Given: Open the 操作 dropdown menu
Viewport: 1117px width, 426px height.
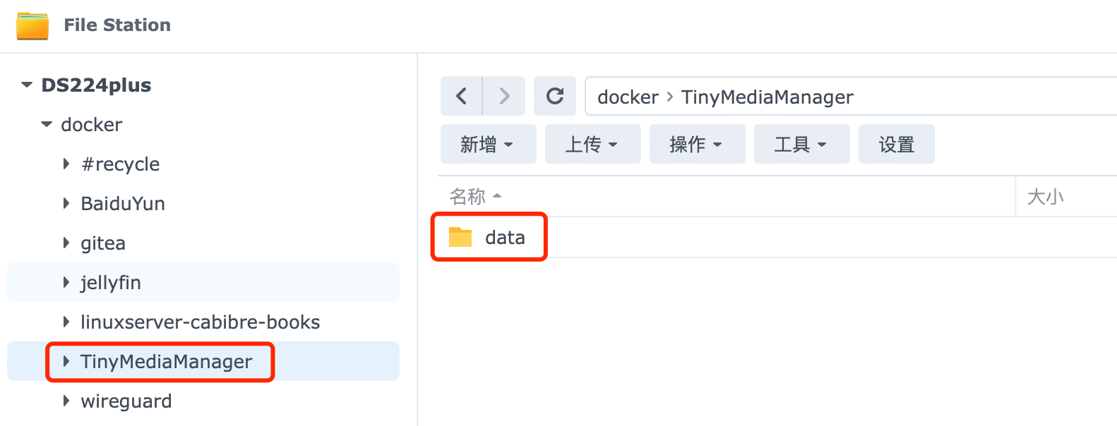Looking at the screenshot, I should coord(697,145).
